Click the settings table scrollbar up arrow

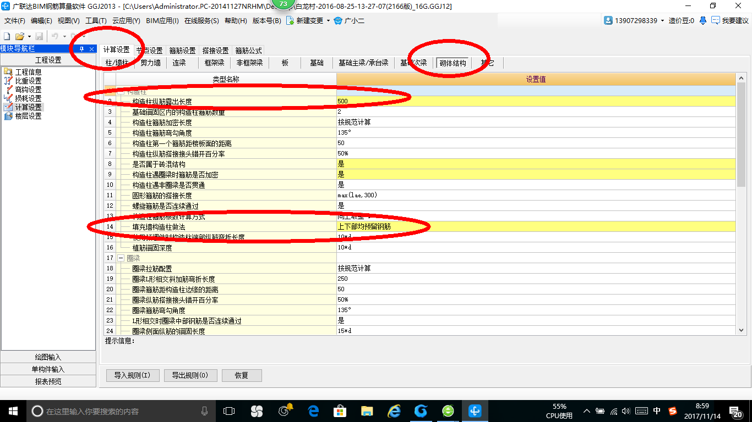[x=740, y=79]
